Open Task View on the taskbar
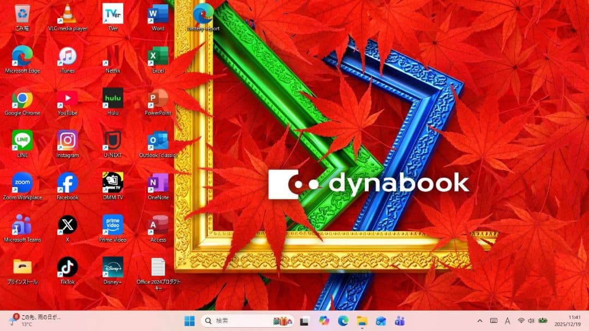 (x=304, y=321)
